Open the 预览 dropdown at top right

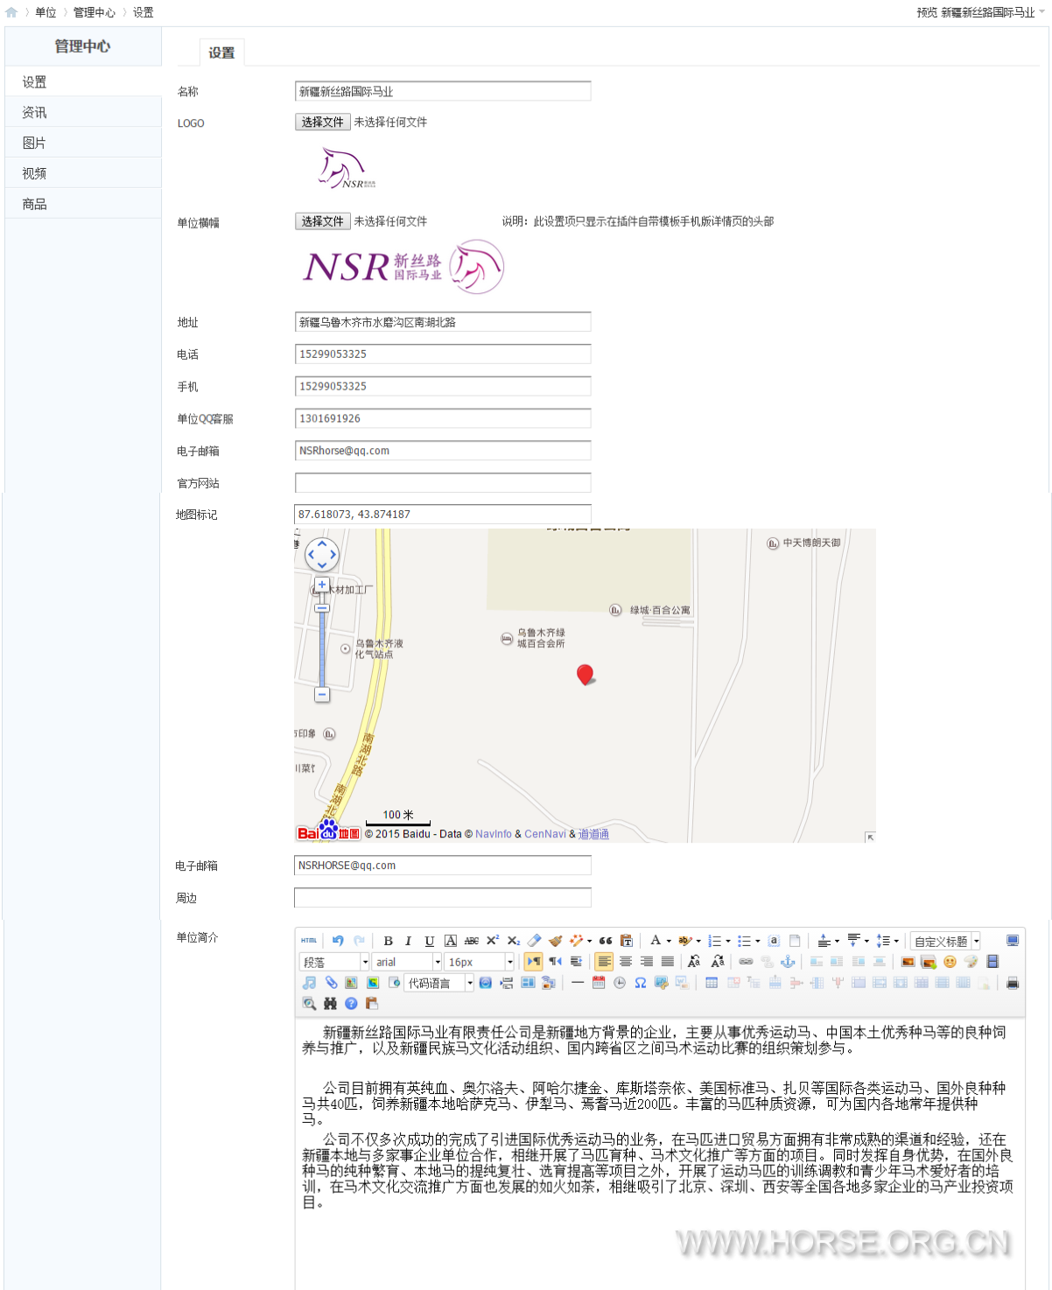coord(980,12)
